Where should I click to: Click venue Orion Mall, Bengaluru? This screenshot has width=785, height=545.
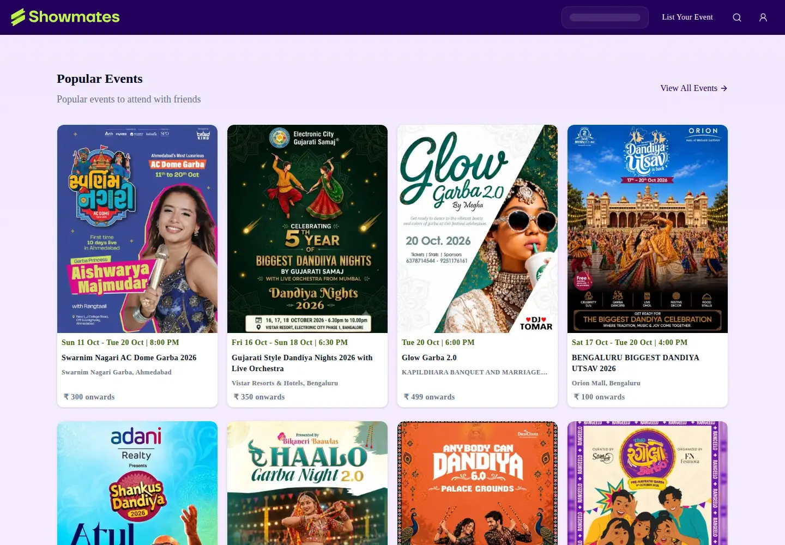606,383
